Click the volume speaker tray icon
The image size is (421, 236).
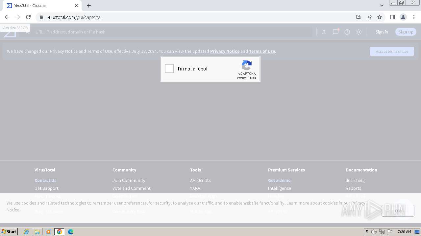[x=374, y=232]
